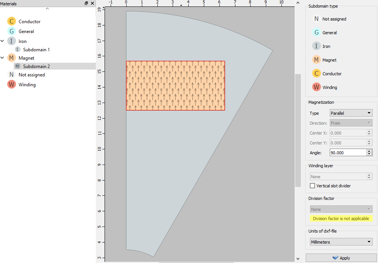Select the Conductor subdomain type icon

(316, 74)
